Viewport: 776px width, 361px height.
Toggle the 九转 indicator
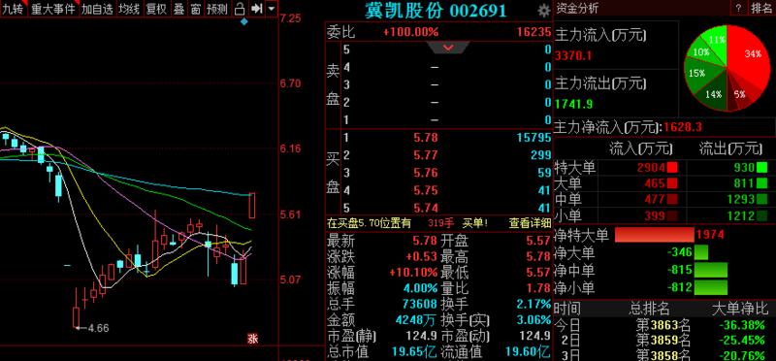tap(13, 9)
